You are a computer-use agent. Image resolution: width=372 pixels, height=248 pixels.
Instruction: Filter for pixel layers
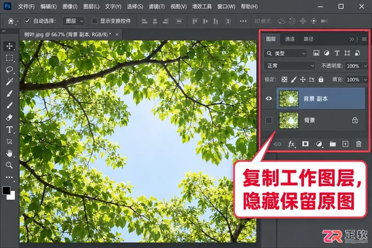(316, 53)
